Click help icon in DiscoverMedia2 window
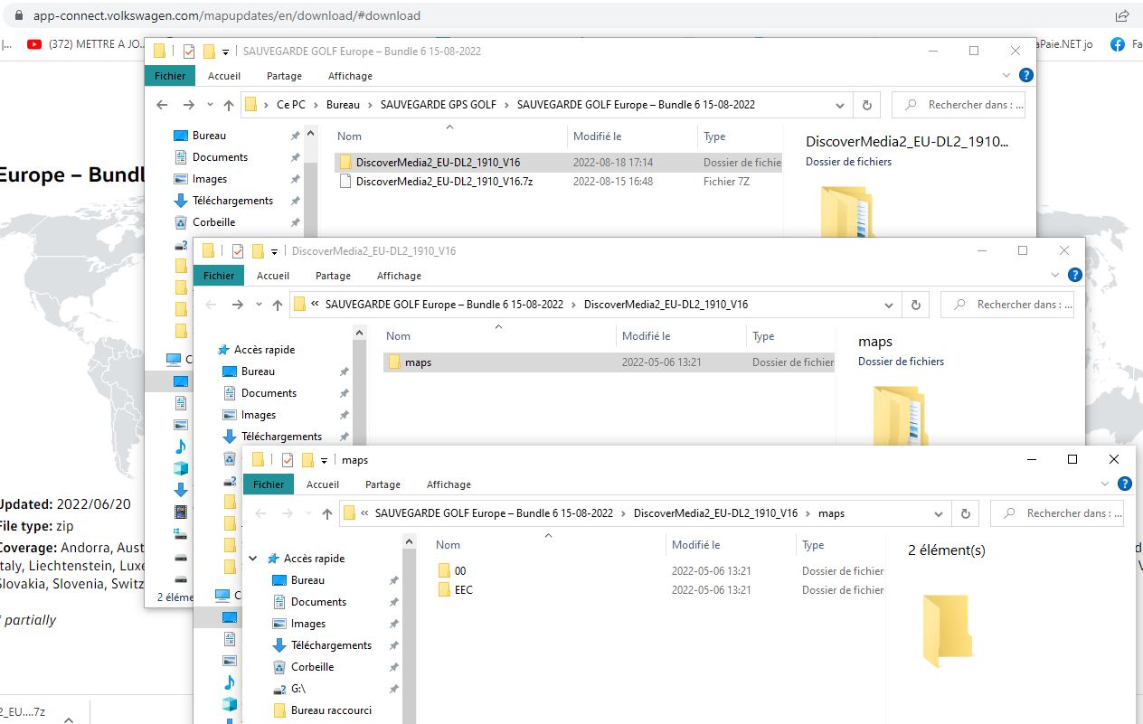This screenshot has width=1143, height=724. 1075,276
